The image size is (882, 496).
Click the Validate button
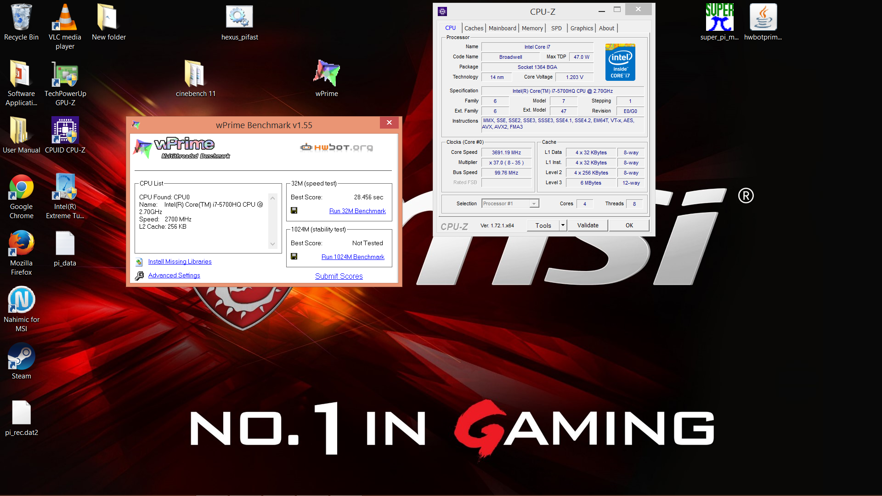point(588,225)
